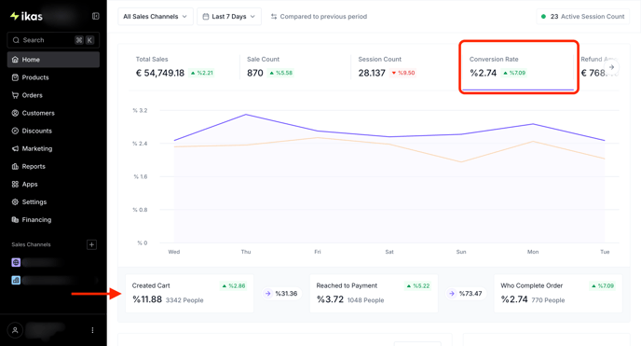The image size is (641, 346).
Task: Click the %2.21 Total Sales change badge
Action: [x=202, y=73]
